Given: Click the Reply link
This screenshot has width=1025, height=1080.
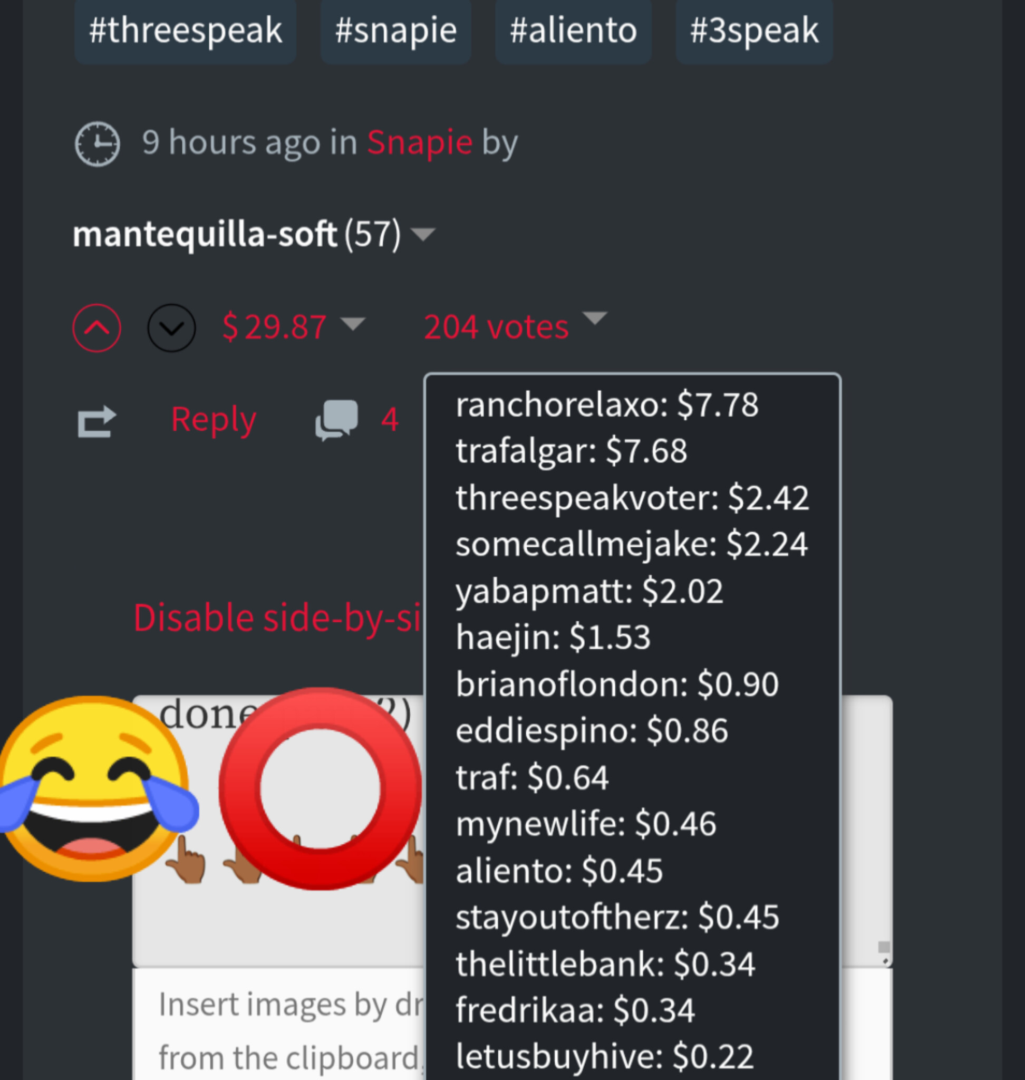Looking at the screenshot, I should click(213, 420).
